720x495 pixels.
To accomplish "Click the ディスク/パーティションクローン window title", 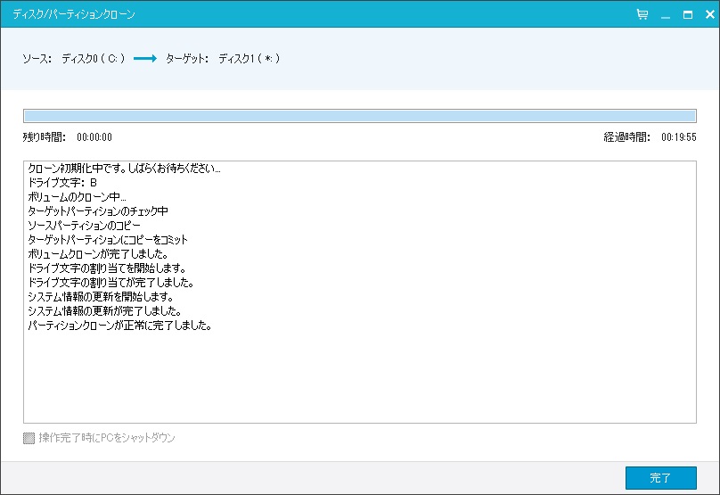I will 73,14.
